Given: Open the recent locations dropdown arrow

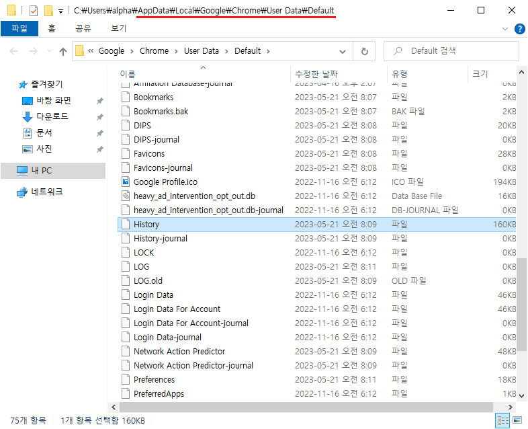Looking at the screenshot, I should click(49, 51).
